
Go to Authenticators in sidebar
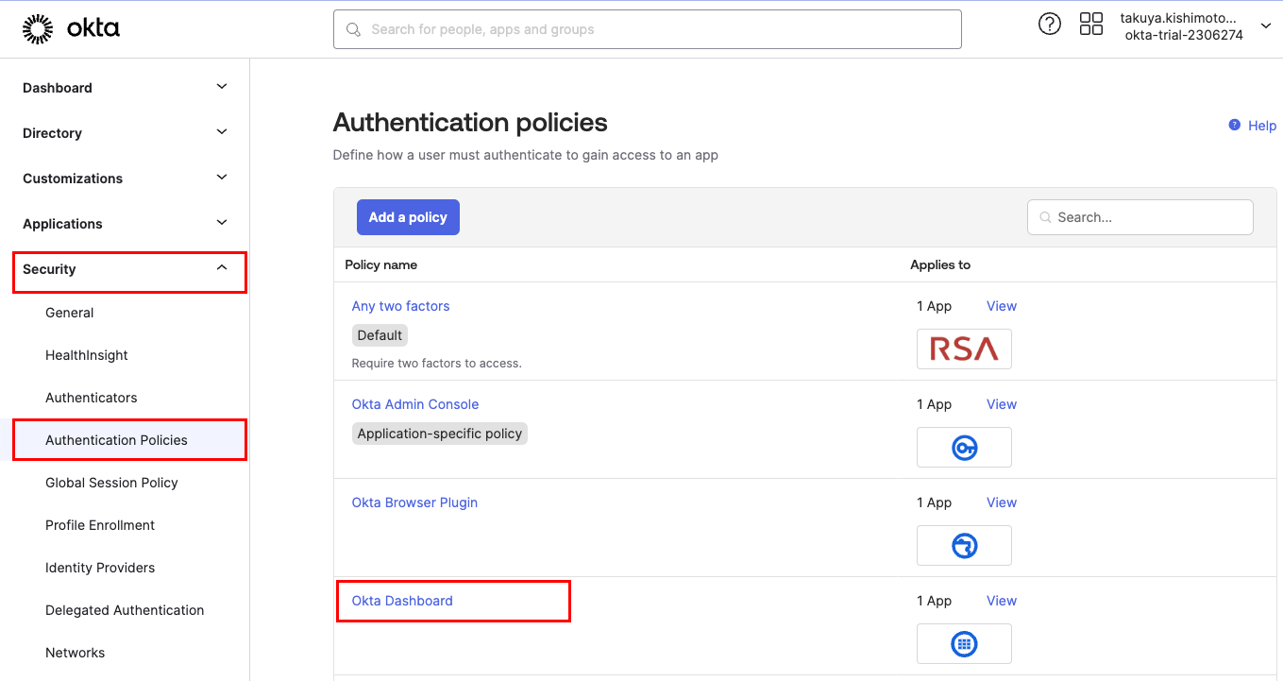click(x=91, y=398)
